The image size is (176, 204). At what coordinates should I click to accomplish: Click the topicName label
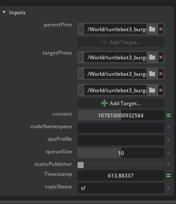[59, 187]
